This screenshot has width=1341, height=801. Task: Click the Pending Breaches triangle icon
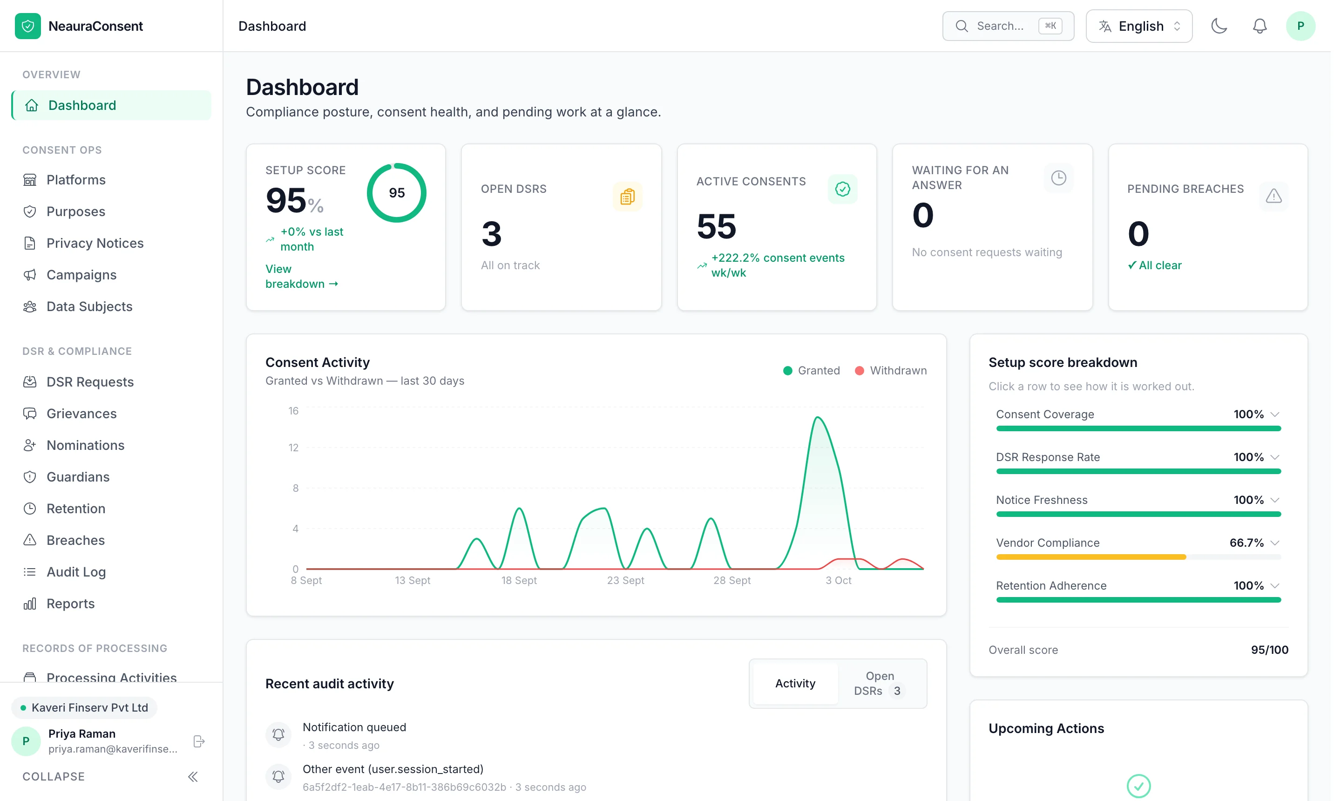click(1273, 197)
